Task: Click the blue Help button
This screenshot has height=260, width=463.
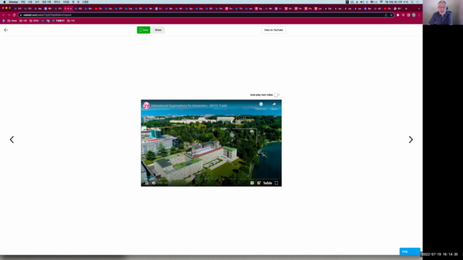Action: (x=410, y=251)
